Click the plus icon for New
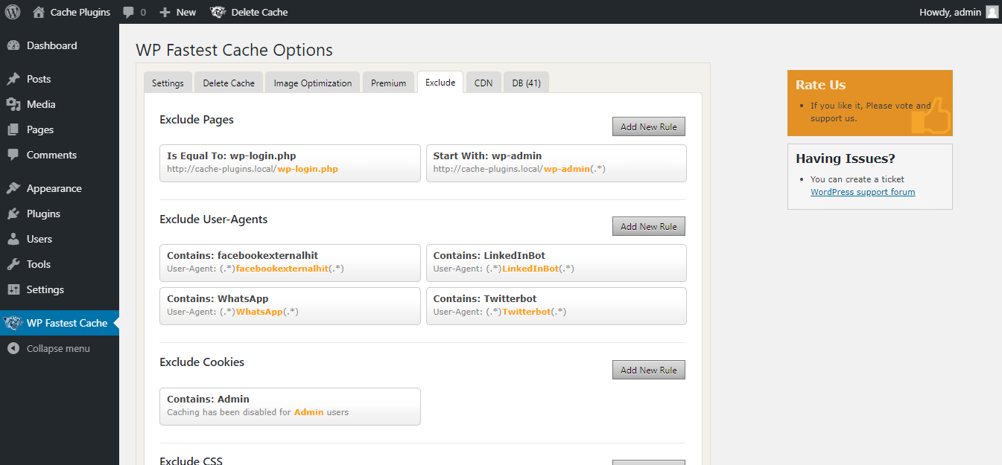Screen dimensions: 1002x465 click(x=165, y=12)
